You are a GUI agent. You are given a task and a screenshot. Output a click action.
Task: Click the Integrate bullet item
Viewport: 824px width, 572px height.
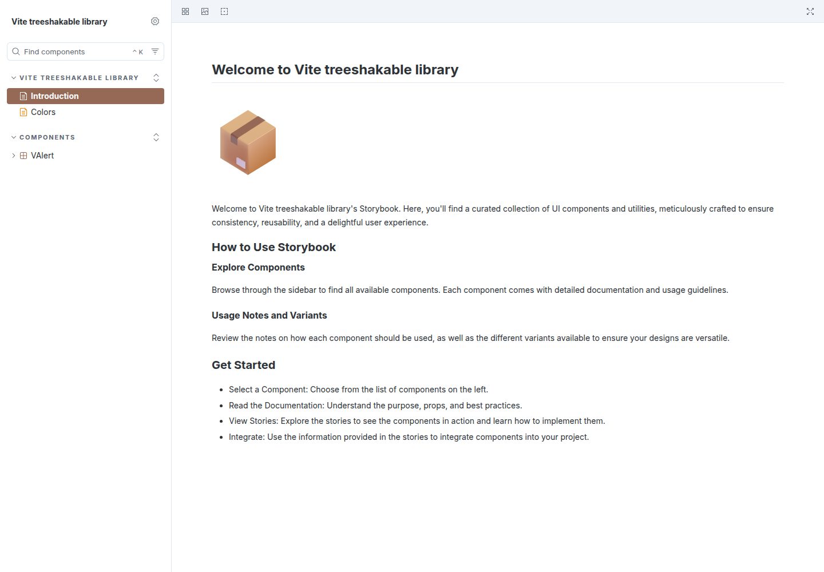(x=409, y=437)
